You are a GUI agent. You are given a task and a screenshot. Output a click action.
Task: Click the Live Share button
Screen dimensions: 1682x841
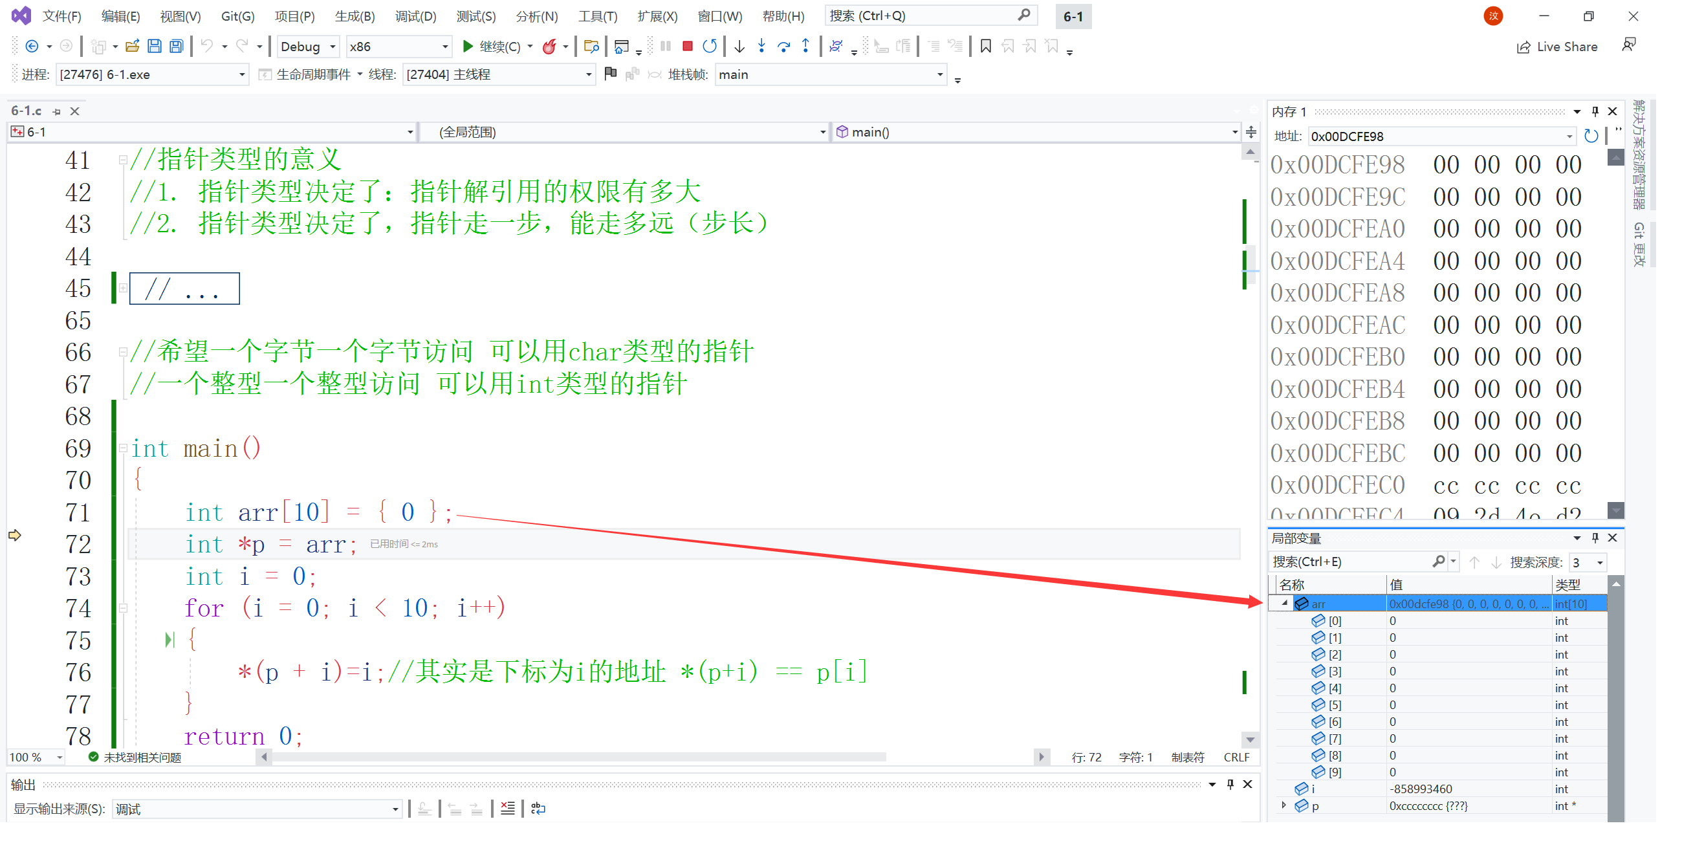point(1556,47)
